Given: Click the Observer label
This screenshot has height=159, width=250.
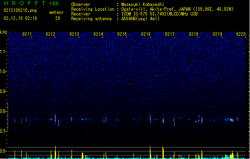Looking at the screenshot, I should click(81, 4).
